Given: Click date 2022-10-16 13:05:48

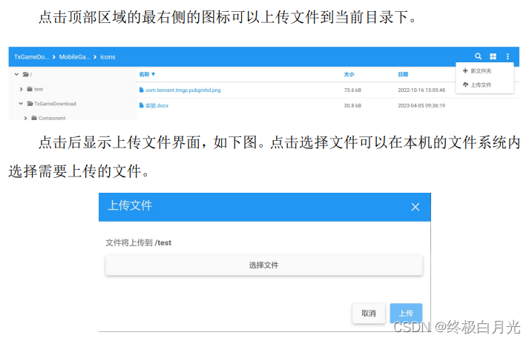Looking at the screenshot, I should click(421, 90).
